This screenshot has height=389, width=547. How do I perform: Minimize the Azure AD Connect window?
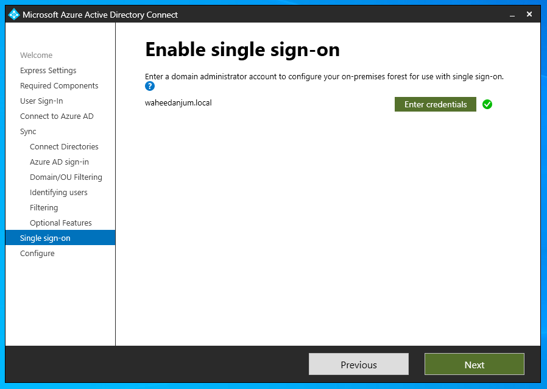click(512, 15)
